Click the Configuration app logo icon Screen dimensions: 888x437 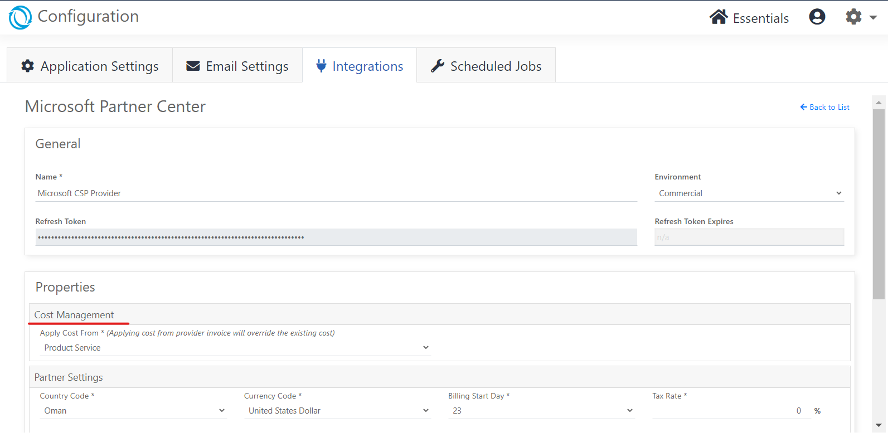[x=20, y=17]
